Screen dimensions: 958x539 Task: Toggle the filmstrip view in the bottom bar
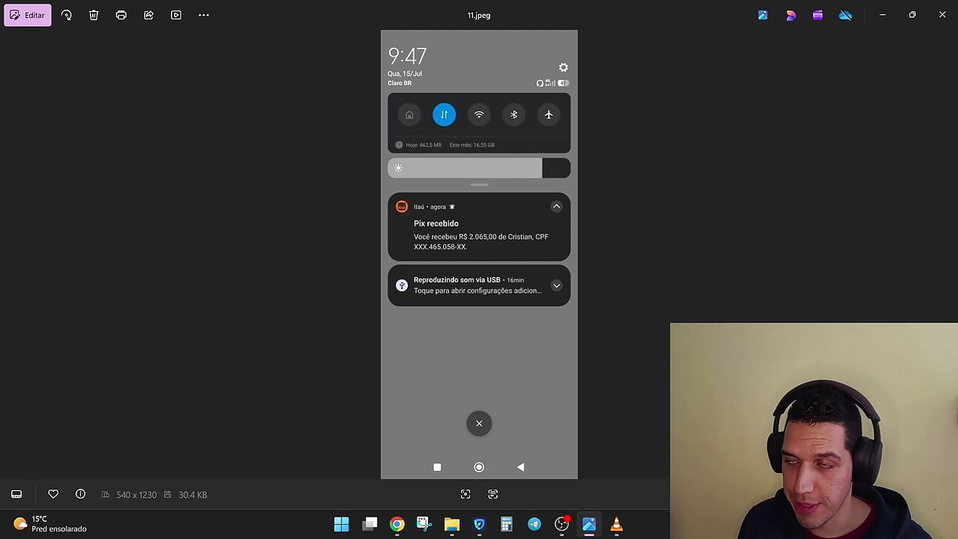click(x=16, y=494)
